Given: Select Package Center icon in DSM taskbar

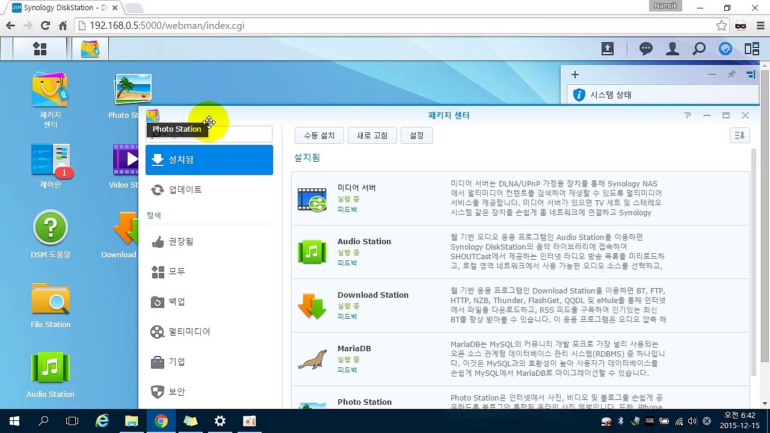Looking at the screenshot, I should pos(90,49).
